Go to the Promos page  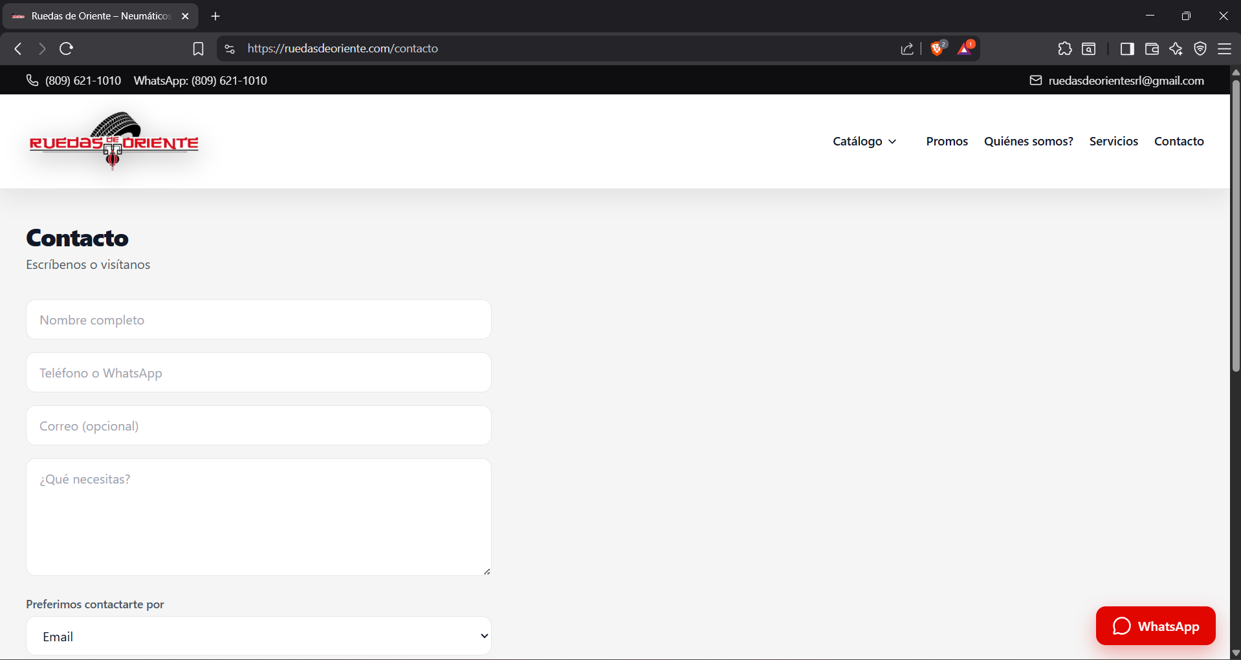click(947, 141)
